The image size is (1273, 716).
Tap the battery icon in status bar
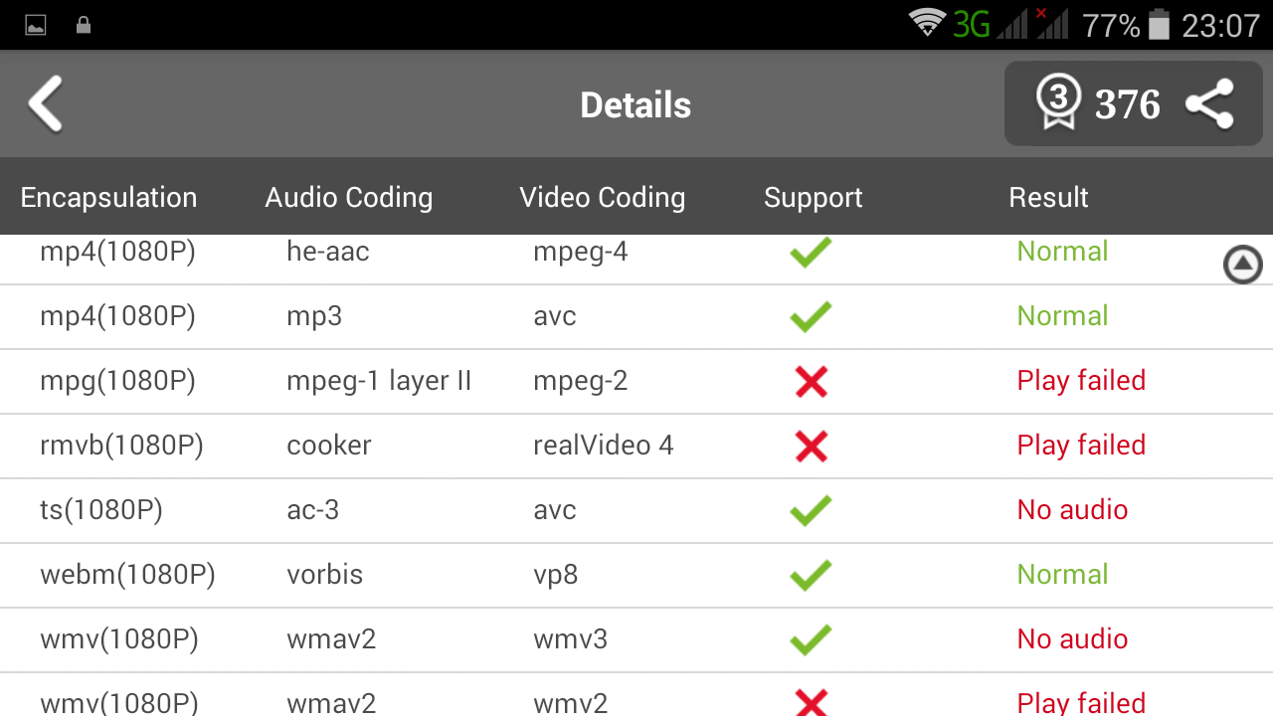1159,25
